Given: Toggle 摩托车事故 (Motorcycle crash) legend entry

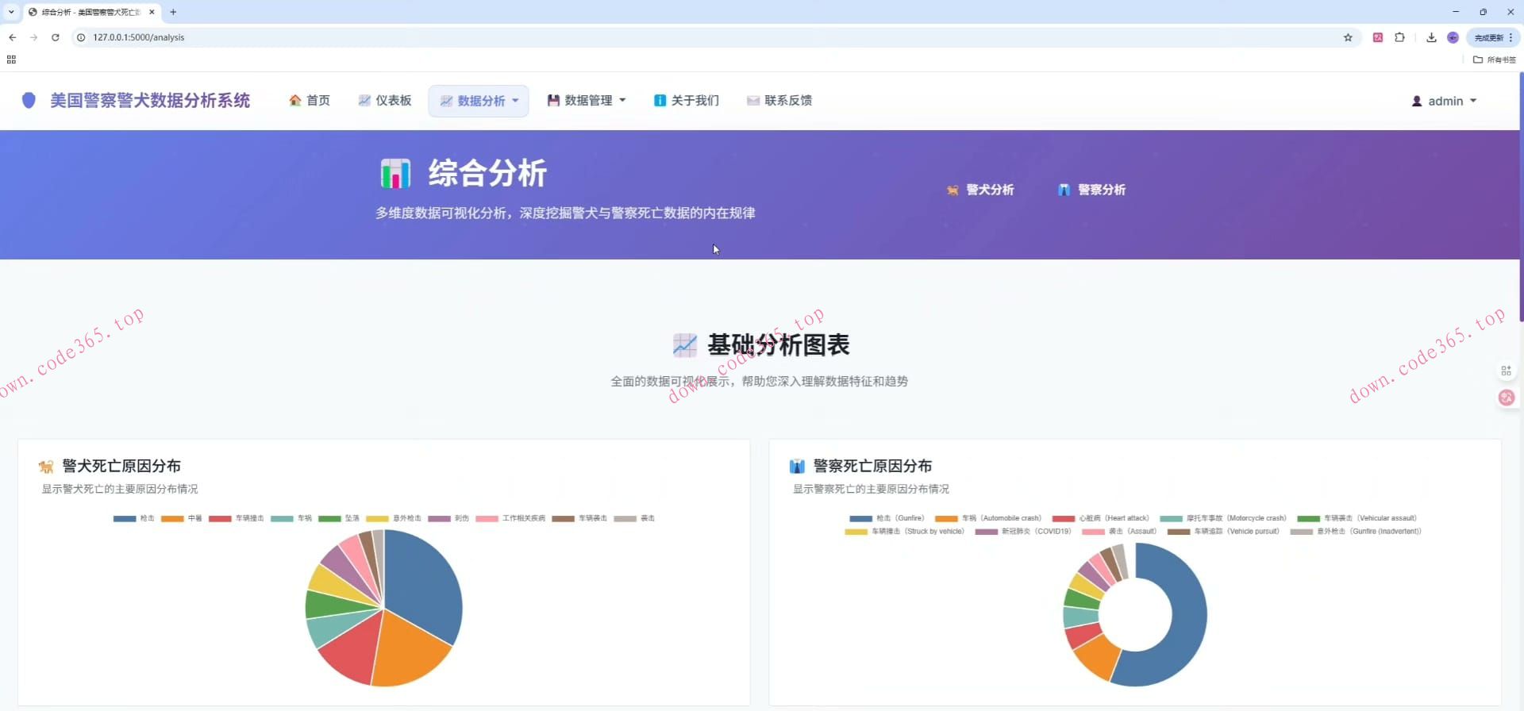Looking at the screenshot, I should point(1223,518).
